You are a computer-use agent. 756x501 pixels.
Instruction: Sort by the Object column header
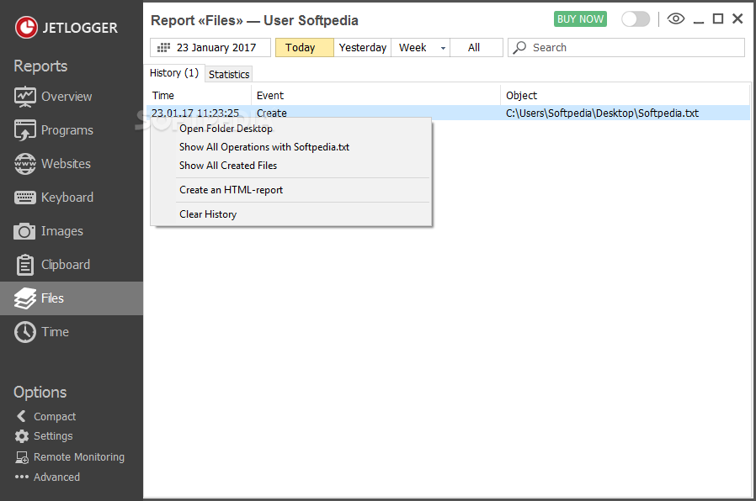(x=626, y=95)
